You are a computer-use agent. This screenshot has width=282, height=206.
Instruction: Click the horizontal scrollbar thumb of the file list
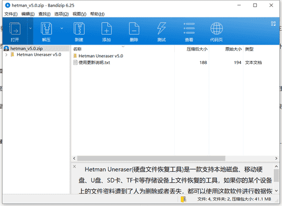pos(151,158)
